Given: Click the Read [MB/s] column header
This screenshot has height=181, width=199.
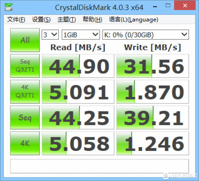Looking at the screenshot, I should [78, 48].
